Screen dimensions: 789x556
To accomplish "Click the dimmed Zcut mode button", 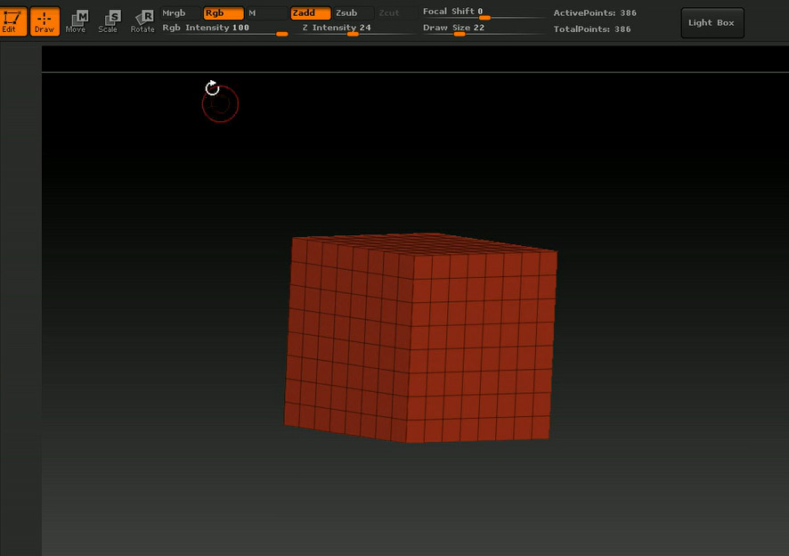I will pos(396,13).
